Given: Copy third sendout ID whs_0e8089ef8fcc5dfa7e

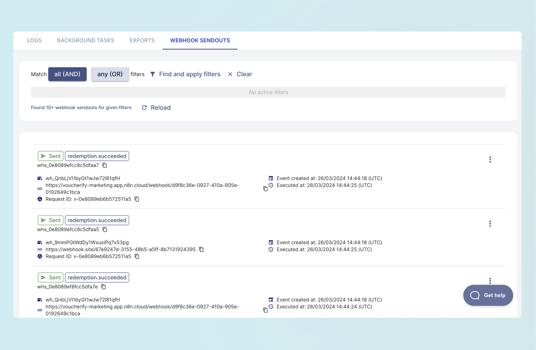Looking at the screenshot, I should 103,287.
